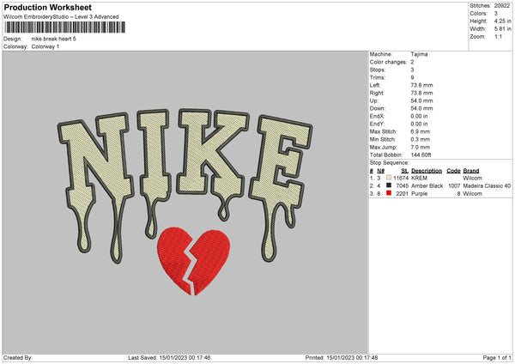Click the 'Description' column header
Image resolution: width=515 pixels, height=364 pixels.
click(427, 171)
